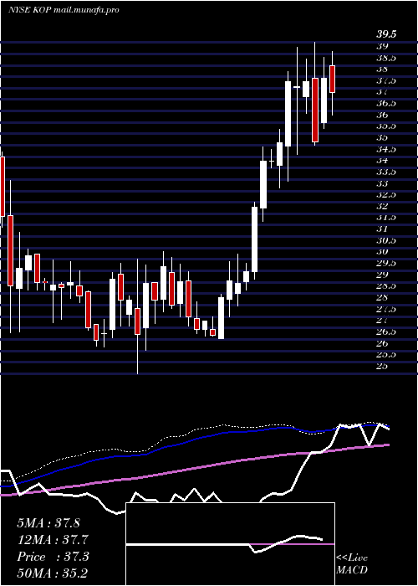Image resolution: width=418 pixels, height=586 pixels.
Task: Click the 28 price axis label
Action: pos(380,298)
